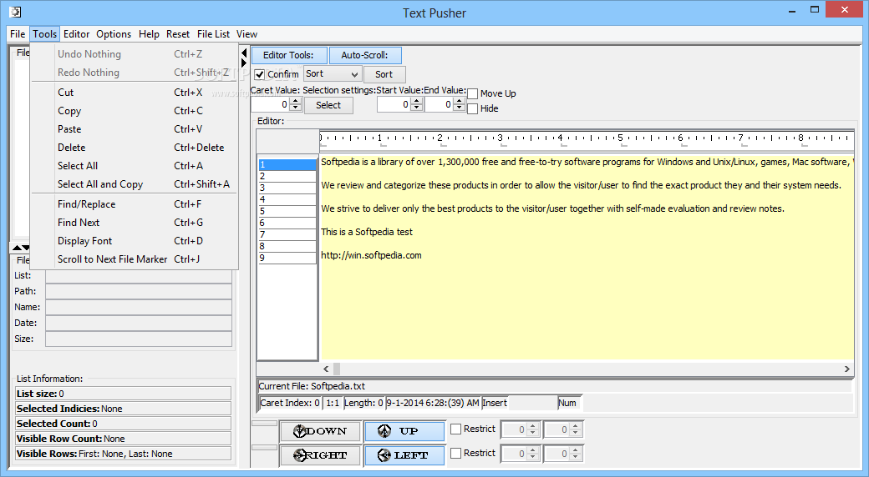Decrease Caret Value with down spinner
The image size is (869, 477).
click(296, 108)
